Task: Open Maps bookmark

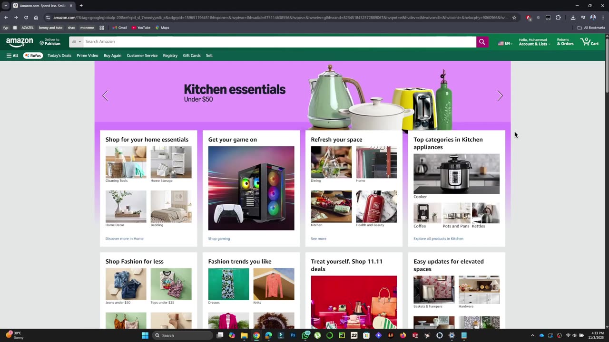Action: pos(162,28)
